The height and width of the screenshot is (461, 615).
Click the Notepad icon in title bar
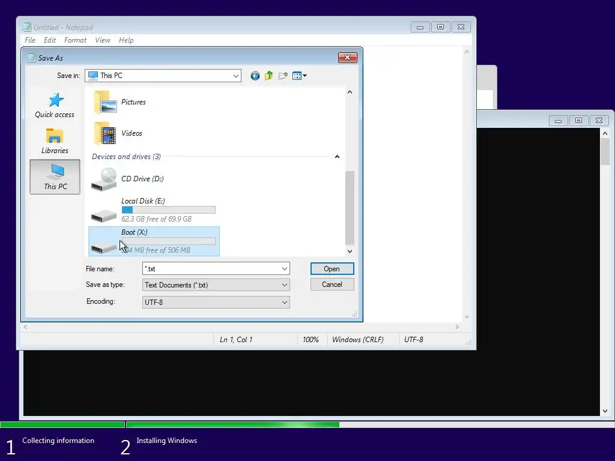27,27
